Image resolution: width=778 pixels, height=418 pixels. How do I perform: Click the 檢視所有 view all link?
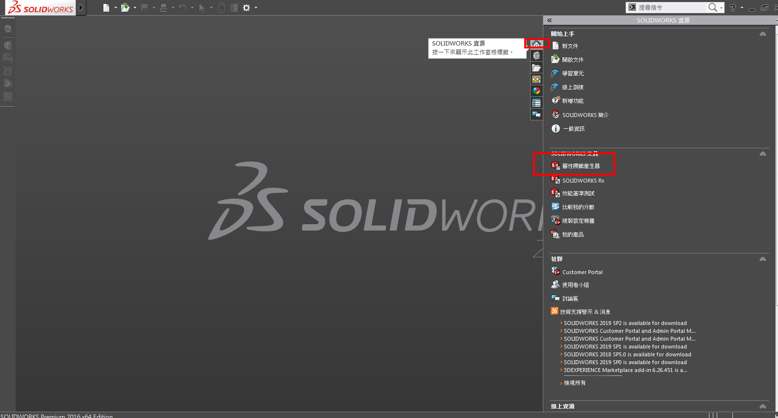[x=575, y=383]
